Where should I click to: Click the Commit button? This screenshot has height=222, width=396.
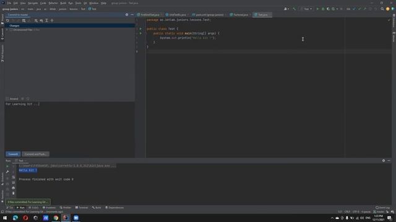point(13,154)
